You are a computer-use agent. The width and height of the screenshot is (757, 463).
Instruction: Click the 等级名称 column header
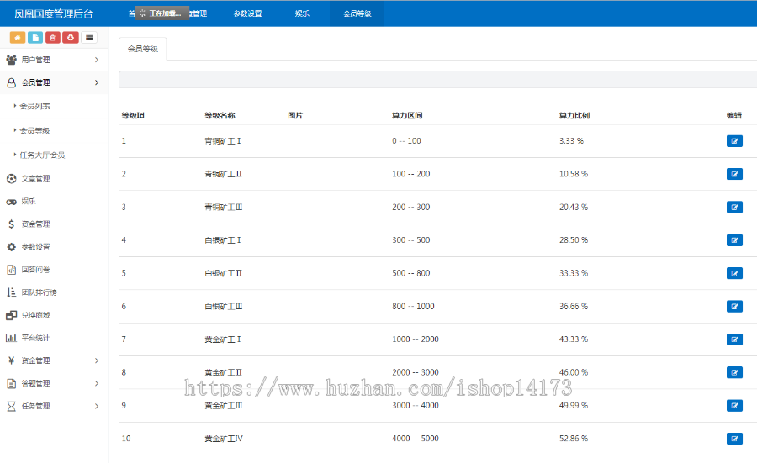pos(220,116)
